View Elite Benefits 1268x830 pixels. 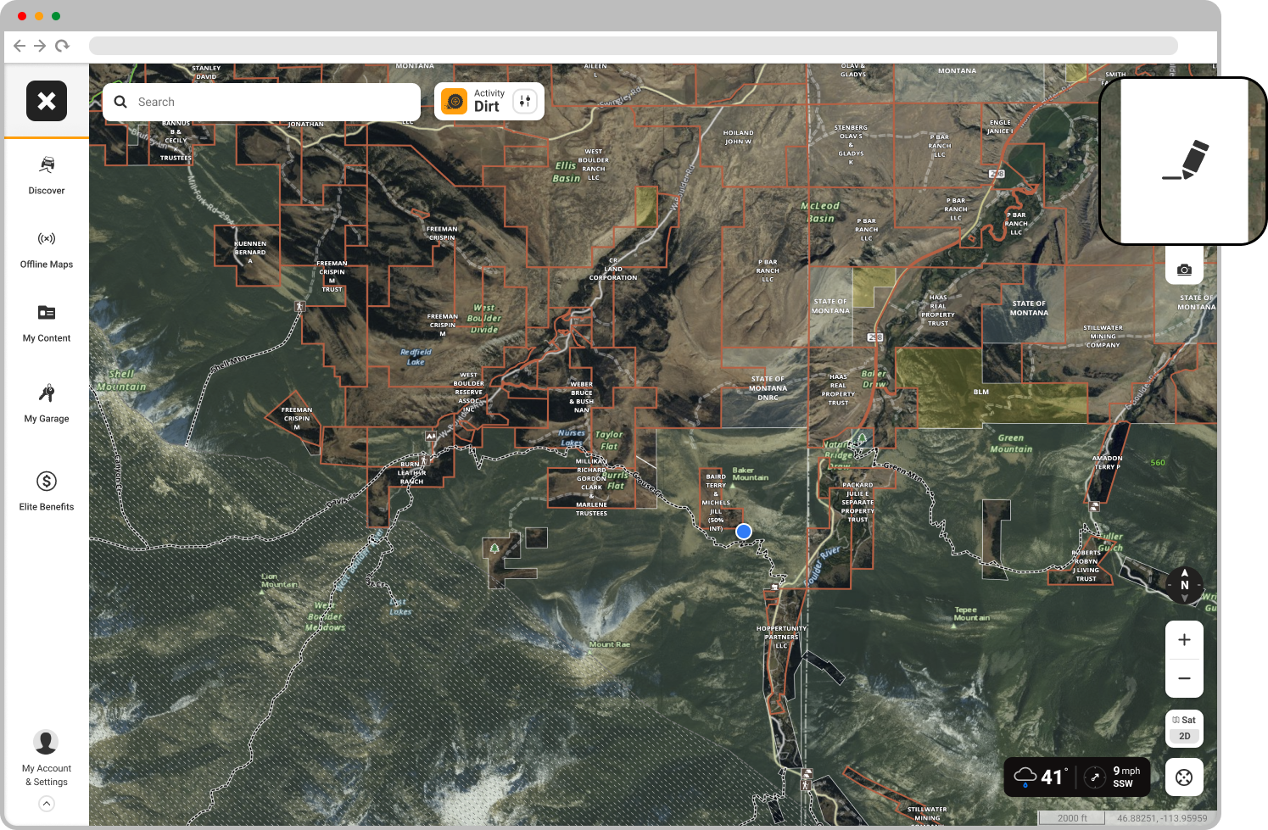(47, 492)
